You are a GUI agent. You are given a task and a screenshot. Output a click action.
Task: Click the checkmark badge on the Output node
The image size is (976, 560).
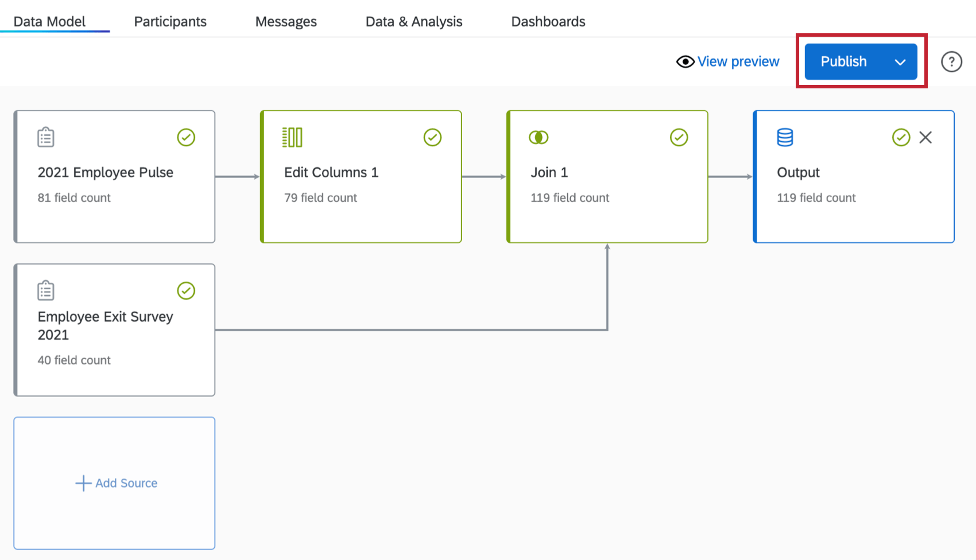point(900,137)
